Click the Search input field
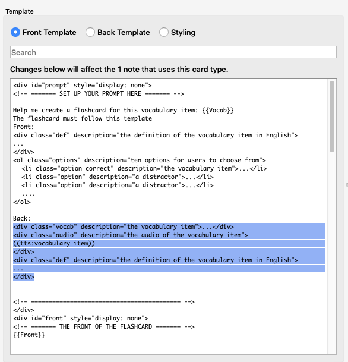Image resolution: width=348 pixels, height=362 pixels. [x=173, y=52]
